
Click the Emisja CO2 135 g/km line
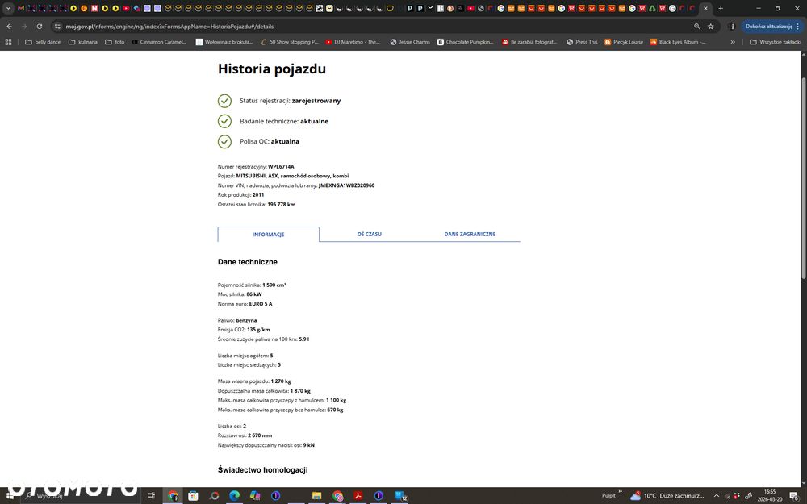[x=244, y=330]
